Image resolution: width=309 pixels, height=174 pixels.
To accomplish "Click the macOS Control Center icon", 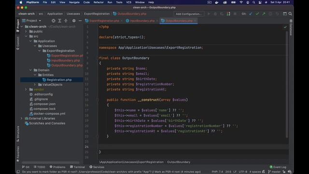I will coord(260,2).
